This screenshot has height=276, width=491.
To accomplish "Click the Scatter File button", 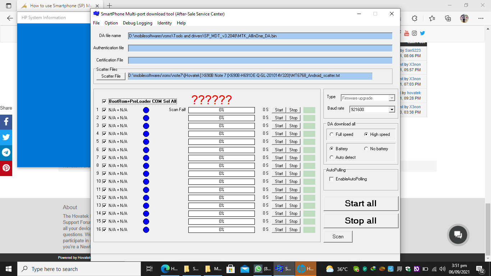I will pyautogui.click(x=111, y=76).
